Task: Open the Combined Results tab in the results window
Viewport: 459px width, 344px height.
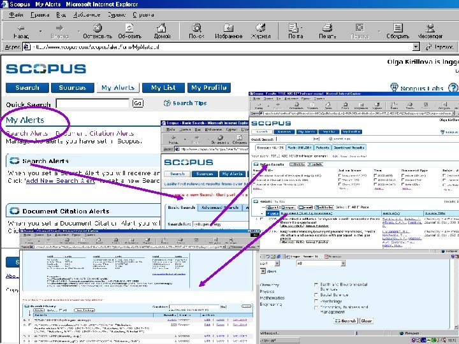Action: point(349,148)
